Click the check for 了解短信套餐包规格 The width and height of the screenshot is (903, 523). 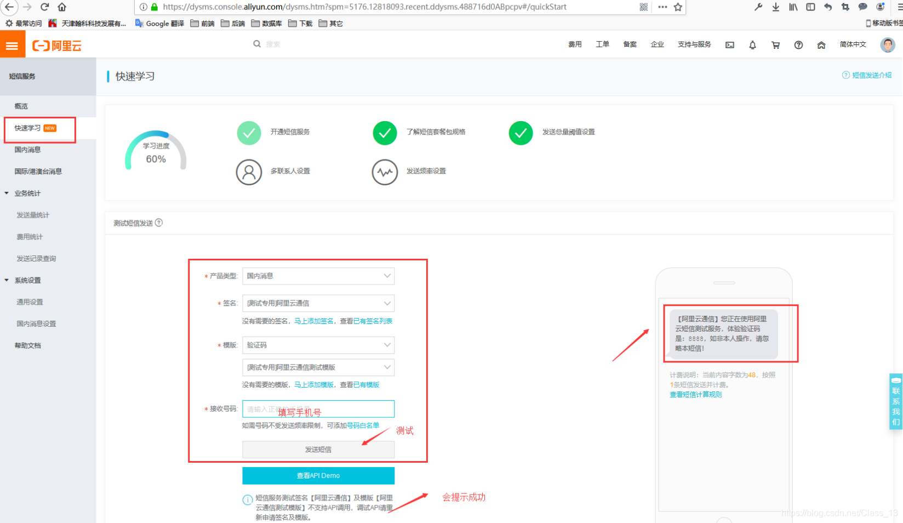tap(385, 133)
